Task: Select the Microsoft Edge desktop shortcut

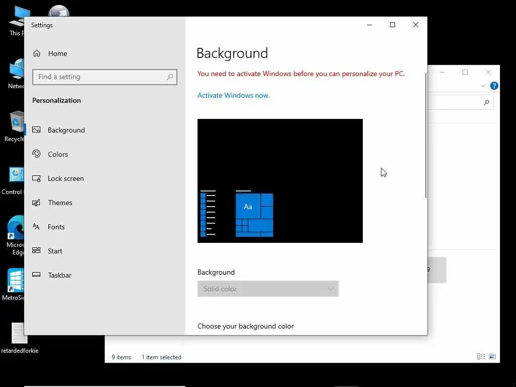Action: point(15,235)
